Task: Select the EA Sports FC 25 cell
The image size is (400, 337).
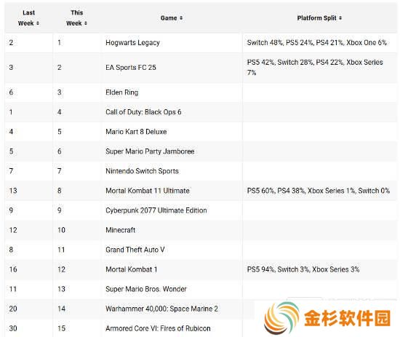Action: point(131,68)
